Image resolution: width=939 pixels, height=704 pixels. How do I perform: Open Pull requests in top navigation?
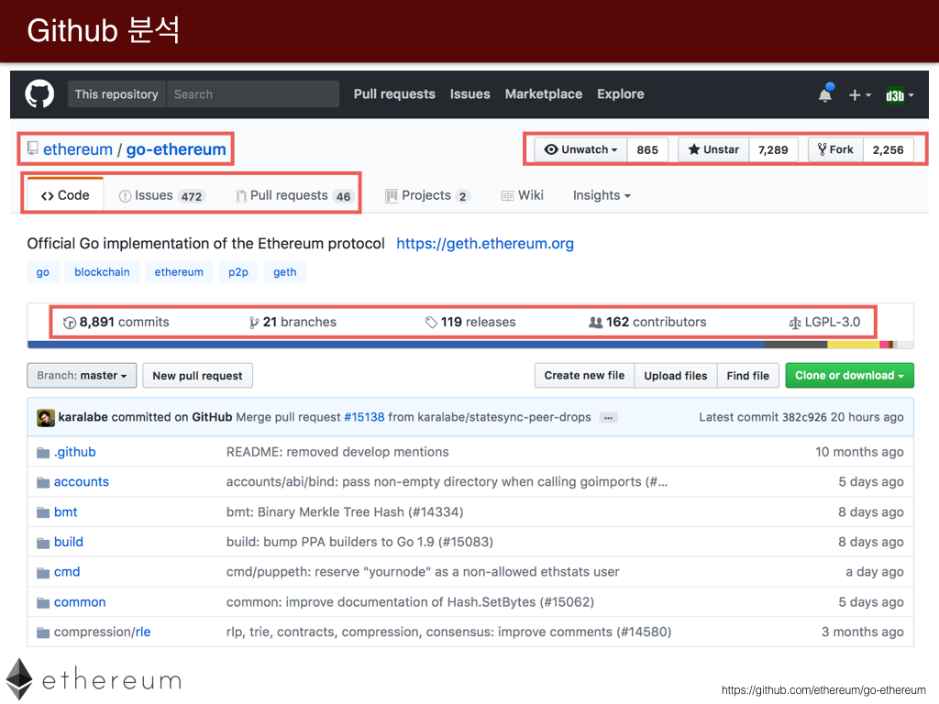click(x=394, y=94)
